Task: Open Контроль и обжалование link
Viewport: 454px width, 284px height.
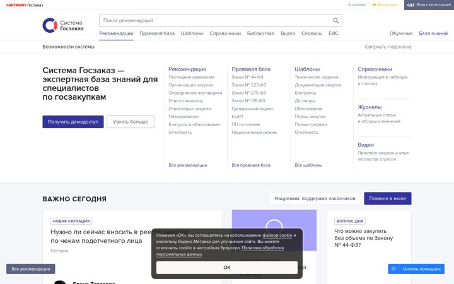Action: point(194,124)
